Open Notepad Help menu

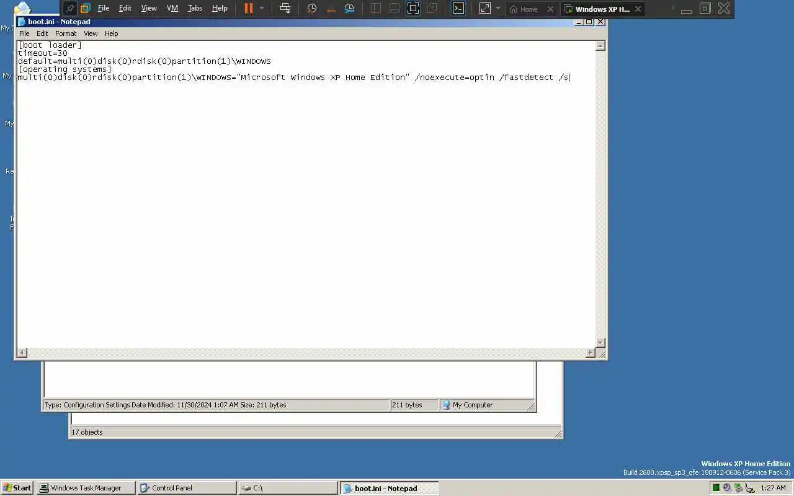(x=112, y=33)
